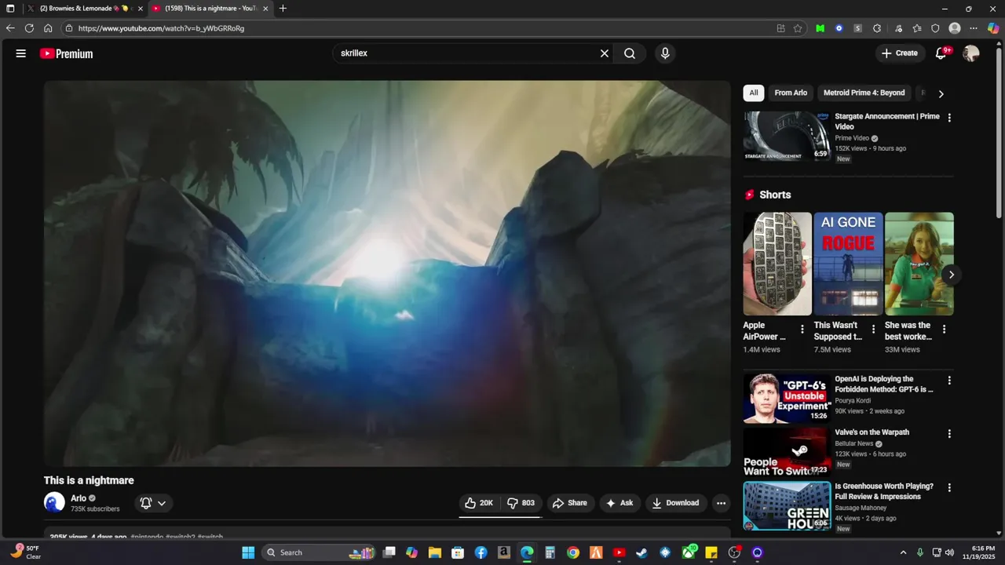Image resolution: width=1005 pixels, height=565 pixels.
Task: Open the GPT-6's Unstable Experiment thumbnail
Action: (787, 399)
